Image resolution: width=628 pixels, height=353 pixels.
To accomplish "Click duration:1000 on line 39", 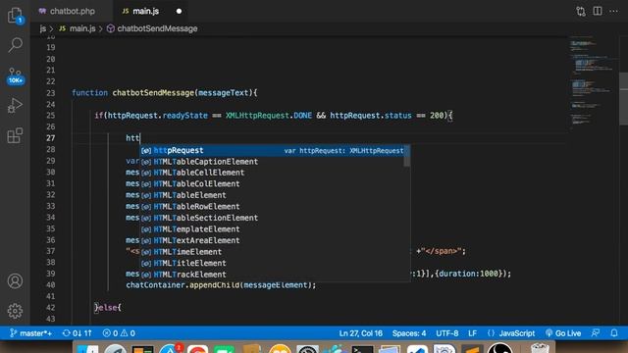I will tap(468, 274).
